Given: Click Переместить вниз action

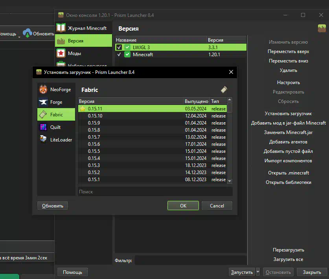Looking at the screenshot, I should pos(288,61).
